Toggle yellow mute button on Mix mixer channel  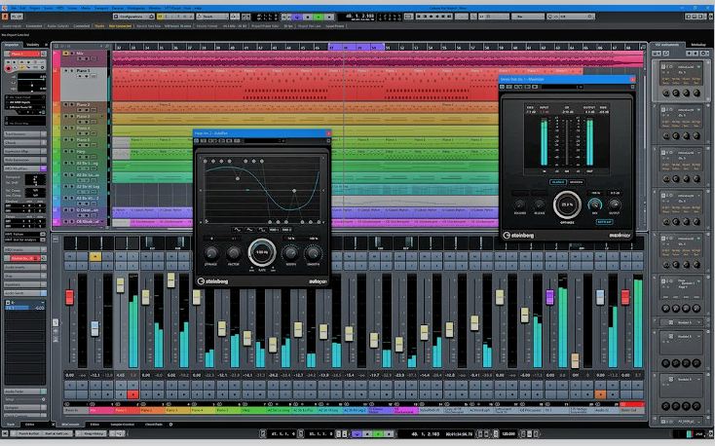(x=94, y=257)
